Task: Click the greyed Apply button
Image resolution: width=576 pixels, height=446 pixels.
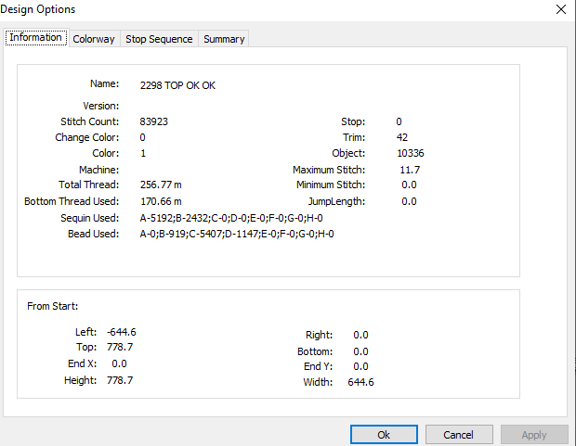Action: tap(534, 435)
